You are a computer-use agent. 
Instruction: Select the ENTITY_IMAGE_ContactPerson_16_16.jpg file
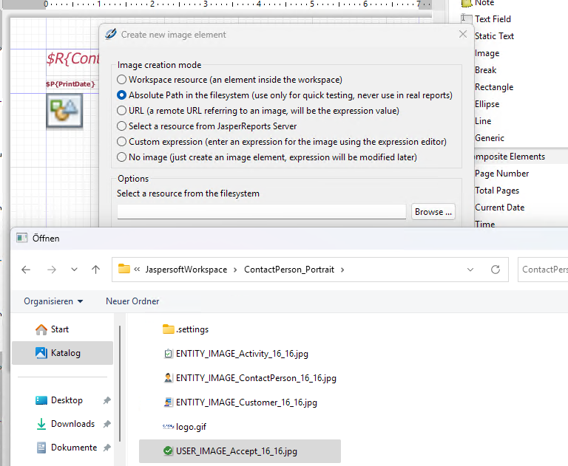[255, 378]
